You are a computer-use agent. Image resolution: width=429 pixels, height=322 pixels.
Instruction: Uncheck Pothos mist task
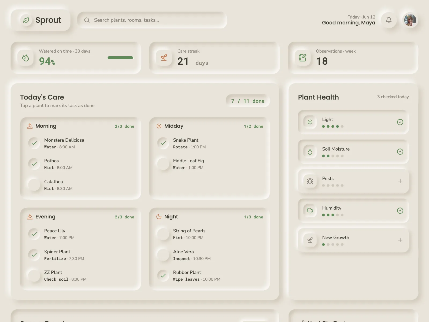tap(34, 164)
